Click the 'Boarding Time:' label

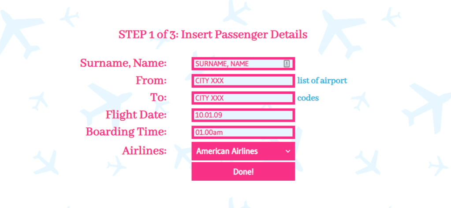[126, 132]
